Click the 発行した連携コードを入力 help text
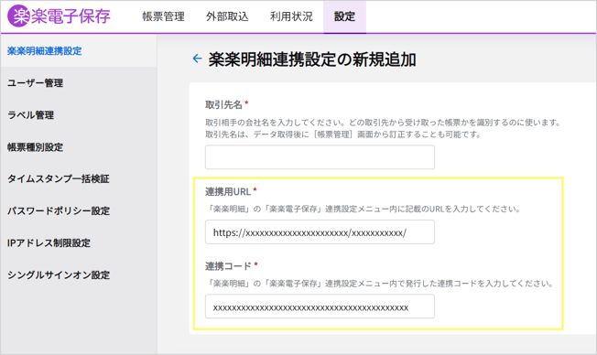 click(379, 284)
